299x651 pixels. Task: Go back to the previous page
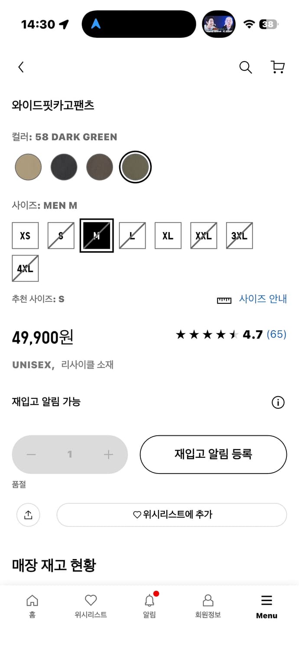coord(20,67)
